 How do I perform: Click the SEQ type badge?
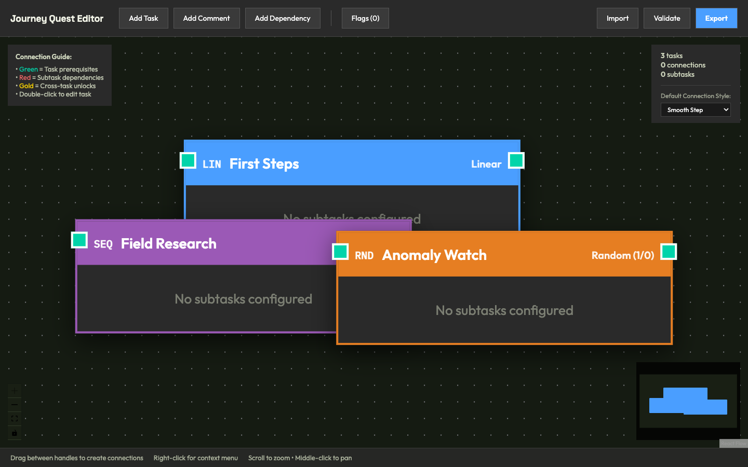(103, 244)
